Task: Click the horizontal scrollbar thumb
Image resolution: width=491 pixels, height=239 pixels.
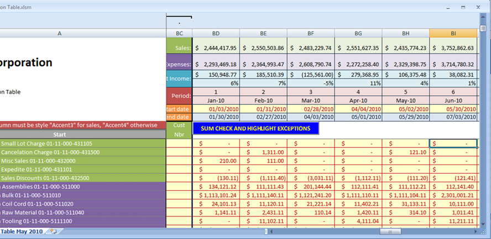Action: (x=390, y=231)
